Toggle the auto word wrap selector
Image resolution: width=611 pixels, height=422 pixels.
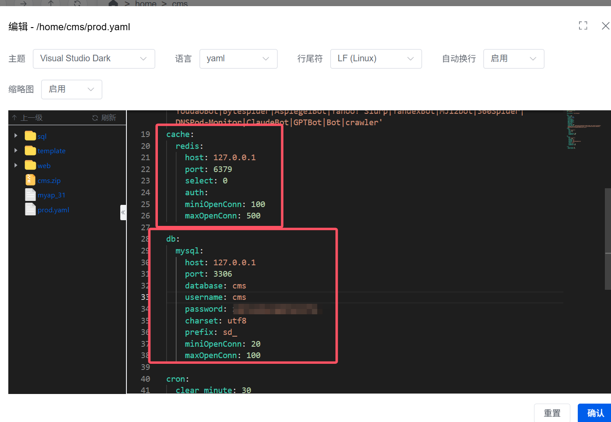[x=513, y=59]
